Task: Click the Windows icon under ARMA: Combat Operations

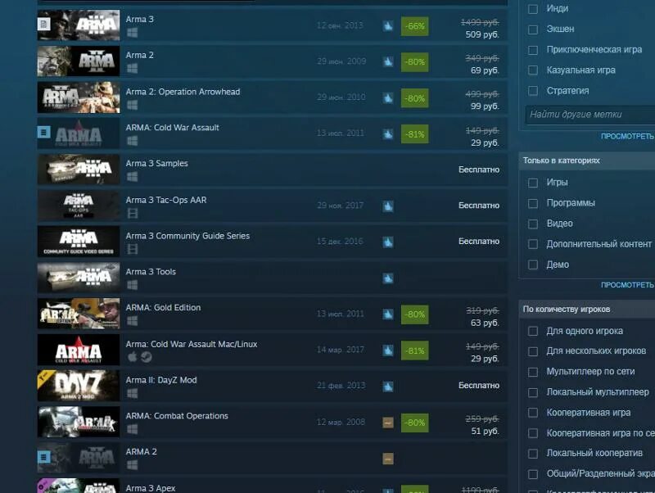Action: [132, 429]
